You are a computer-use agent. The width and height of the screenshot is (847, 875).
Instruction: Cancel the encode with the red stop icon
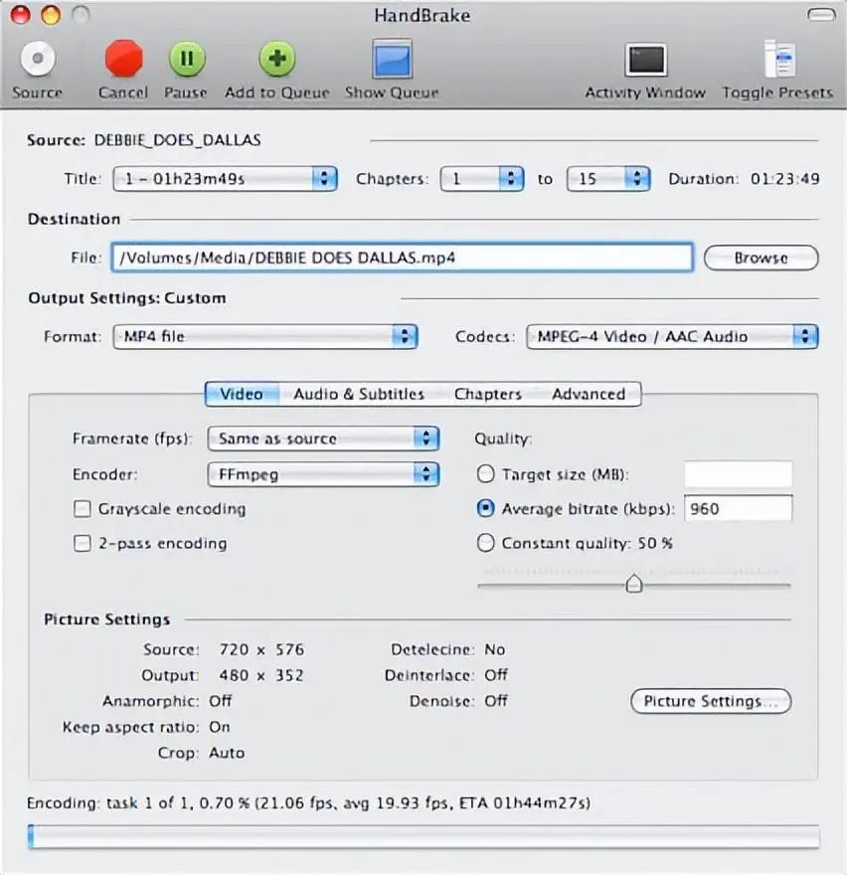[124, 60]
